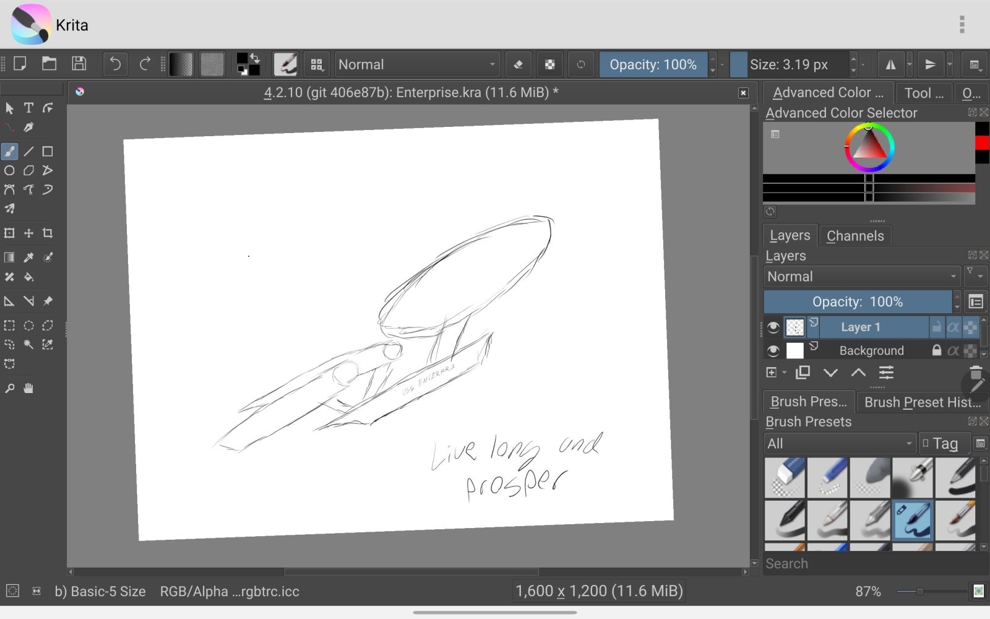This screenshot has width=990, height=619.
Task: Undo the last stroke
Action: tap(115, 64)
